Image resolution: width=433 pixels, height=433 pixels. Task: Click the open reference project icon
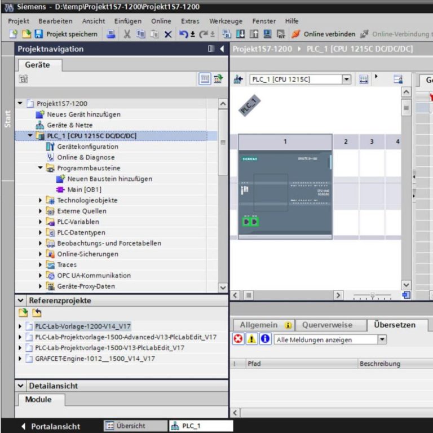coord(24,313)
